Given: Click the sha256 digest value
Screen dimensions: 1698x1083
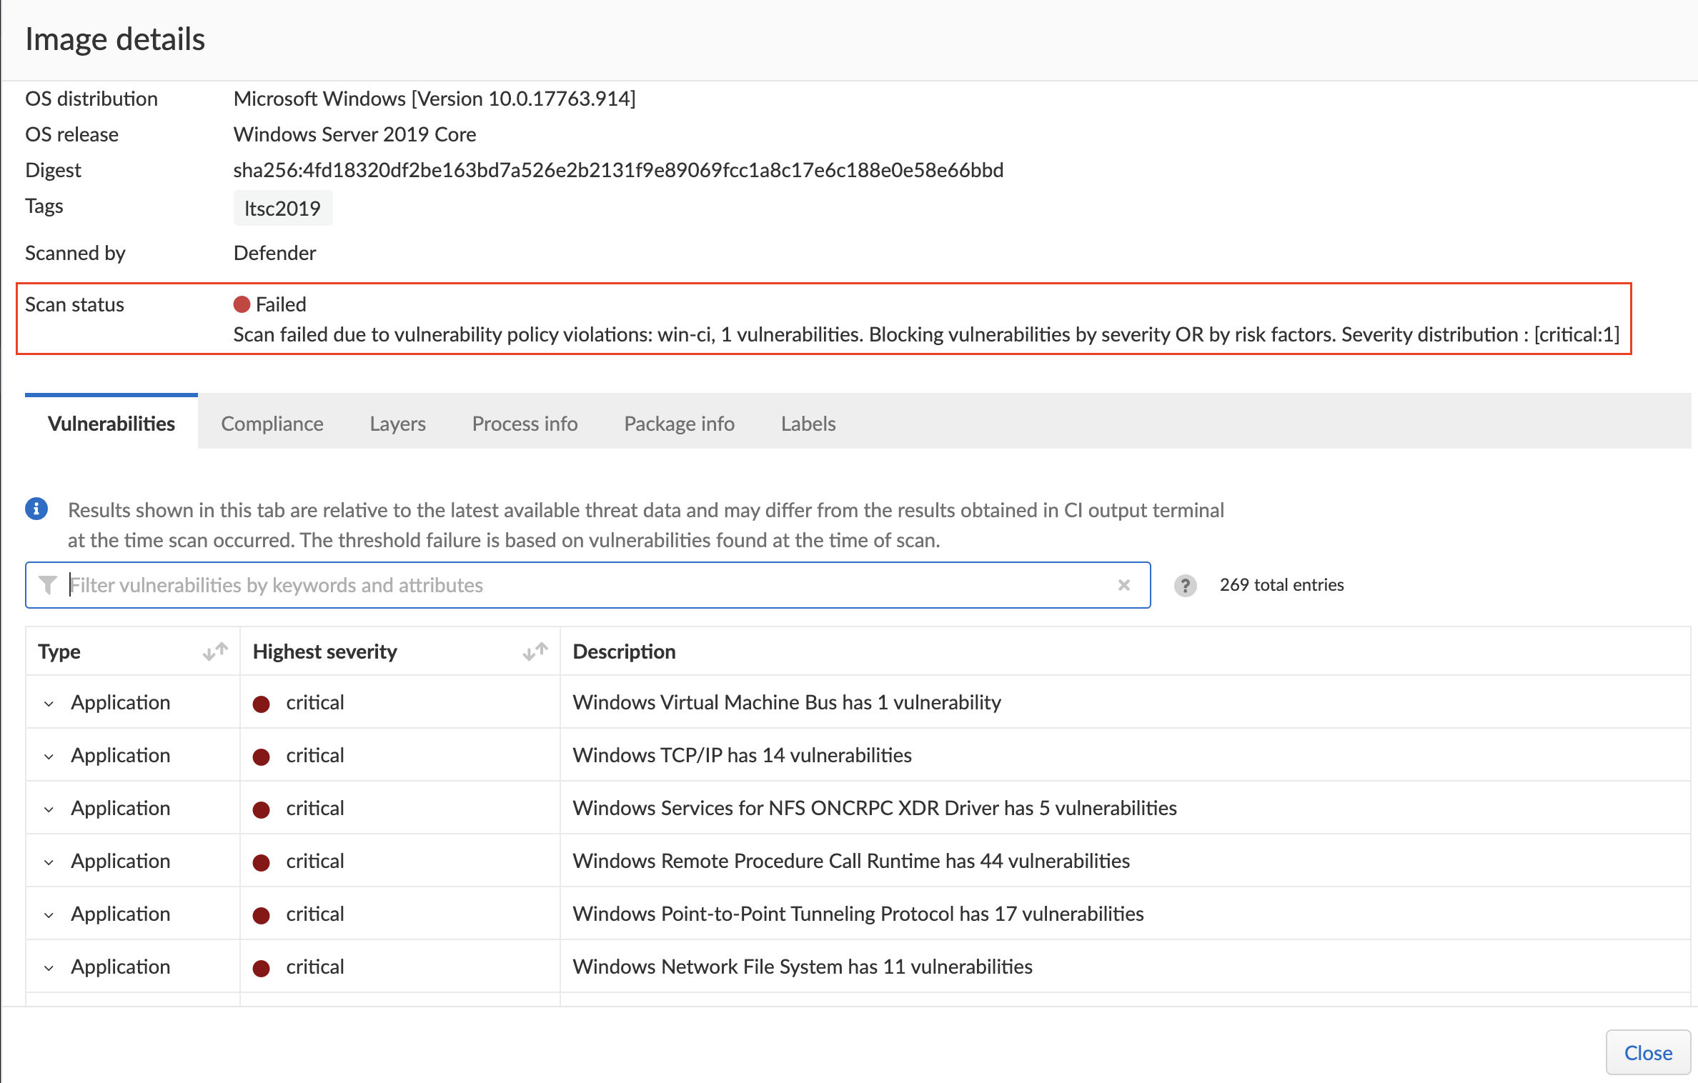Looking at the screenshot, I should click(x=618, y=170).
